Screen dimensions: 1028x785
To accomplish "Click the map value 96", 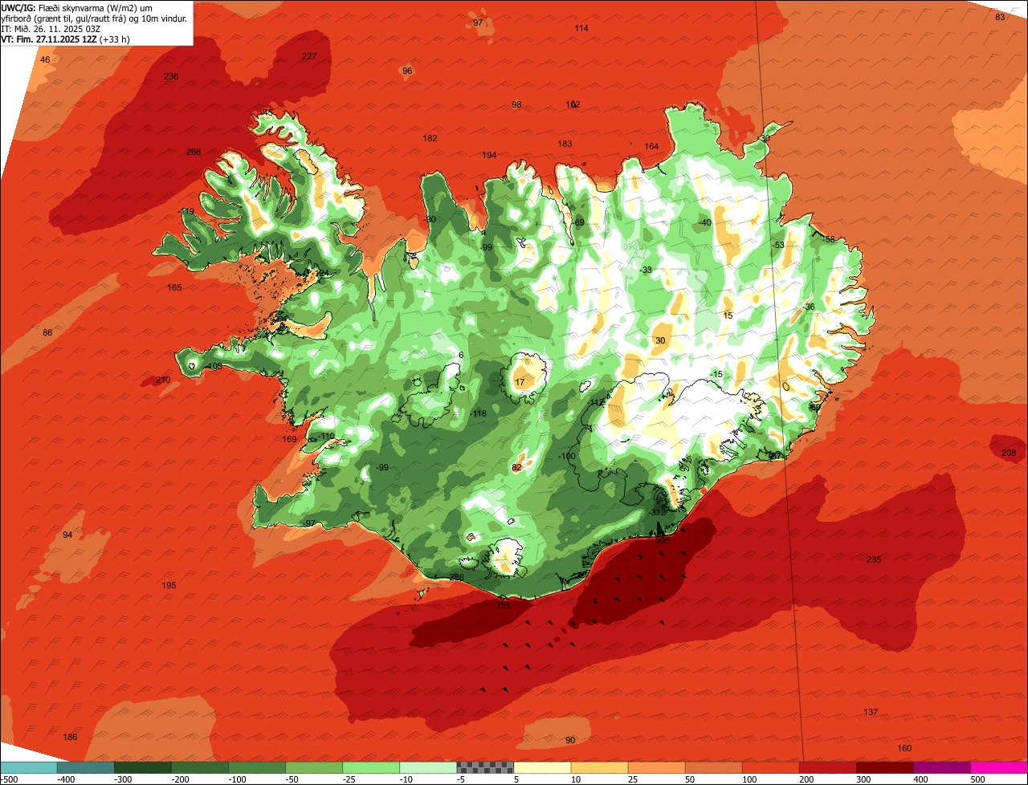I will point(407,71).
